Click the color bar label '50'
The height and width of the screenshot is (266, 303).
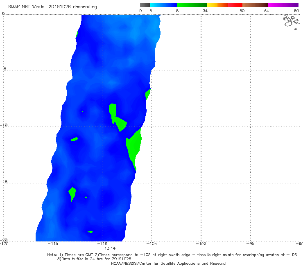[242, 11]
